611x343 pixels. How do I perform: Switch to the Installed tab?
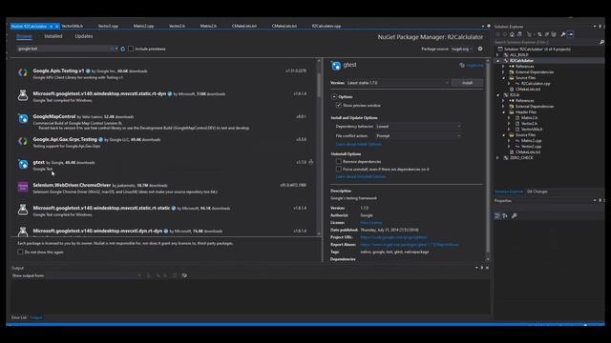(53, 36)
